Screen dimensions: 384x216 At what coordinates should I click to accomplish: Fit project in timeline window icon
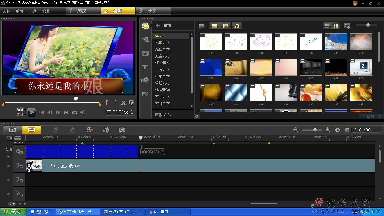pyautogui.click(x=337, y=130)
